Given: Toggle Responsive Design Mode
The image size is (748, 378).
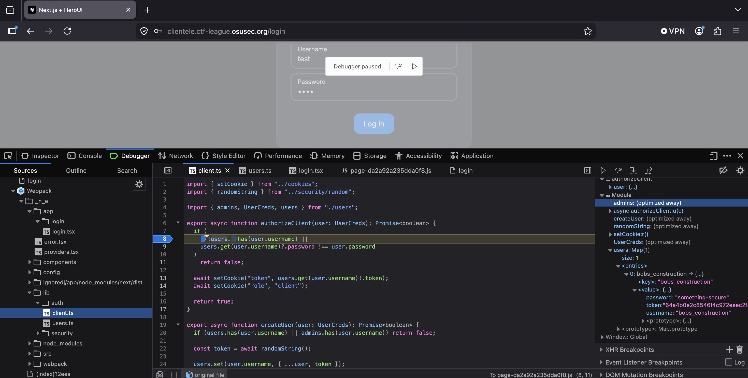Looking at the screenshot, I should pyautogui.click(x=713, y=156).
